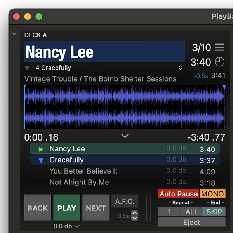Viewport: 233px width, 233px height.
Task: Open the playlist hamburger menu icon
Action: (219, 47)
